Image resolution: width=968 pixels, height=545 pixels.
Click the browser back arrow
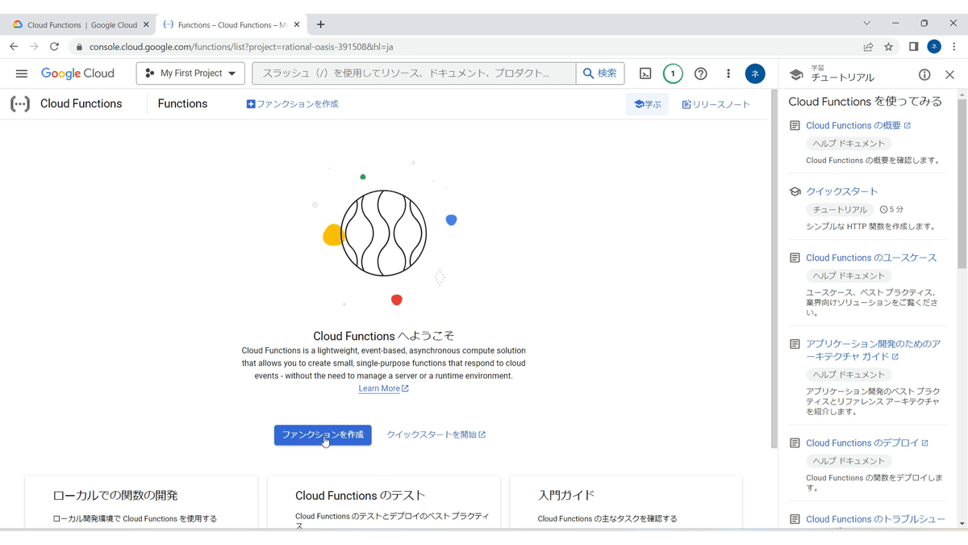click(x=14, y=47)
